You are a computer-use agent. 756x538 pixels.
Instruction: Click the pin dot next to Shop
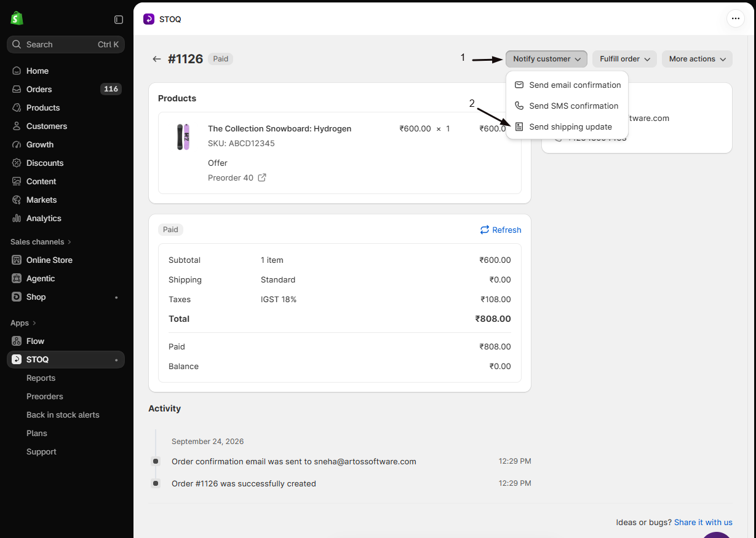pyautogui.click(x=116, y=297)
